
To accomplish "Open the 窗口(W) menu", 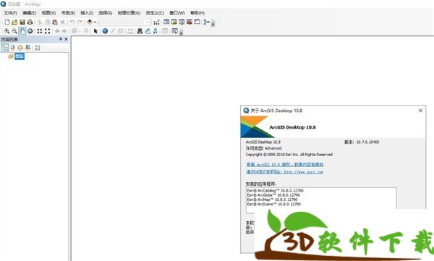I will pyautogui.click(x=177, y=13).
